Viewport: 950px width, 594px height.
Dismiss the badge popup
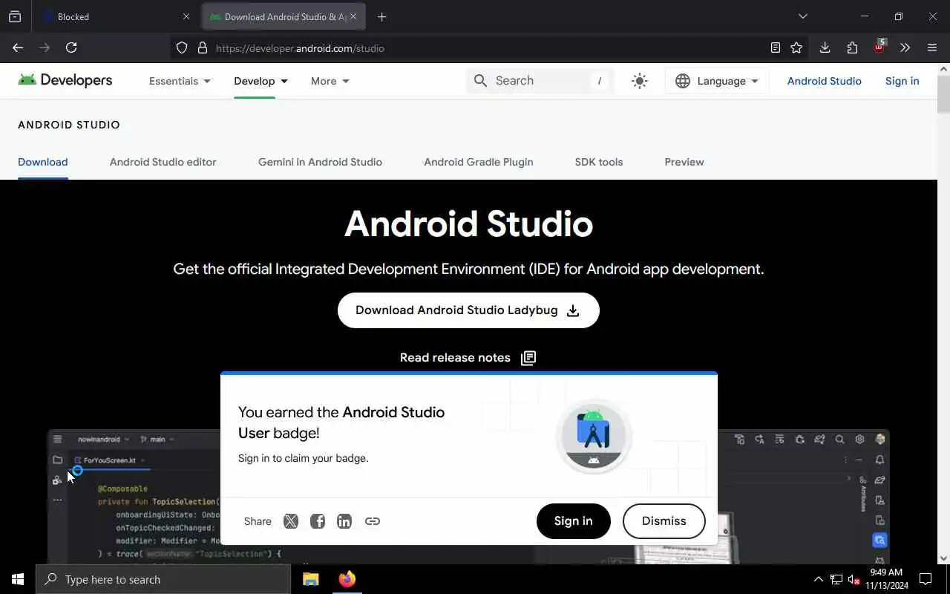coord(664,521)
